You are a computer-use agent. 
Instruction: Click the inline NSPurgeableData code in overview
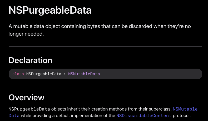pyautogui.click(x=29, y=109)
